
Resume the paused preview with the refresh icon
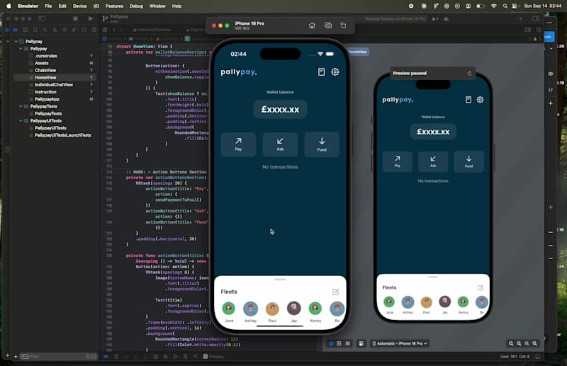[469, 74]
